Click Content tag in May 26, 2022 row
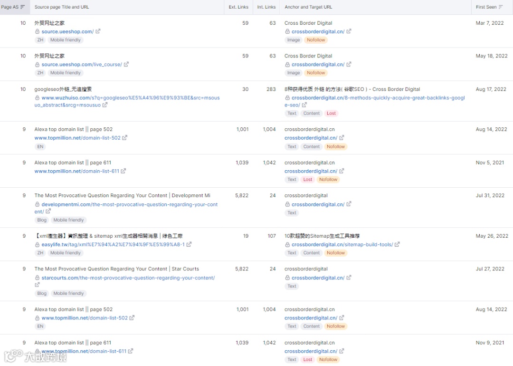The height and width of the screenshot is (366, 513). click(x=311, y=253)
